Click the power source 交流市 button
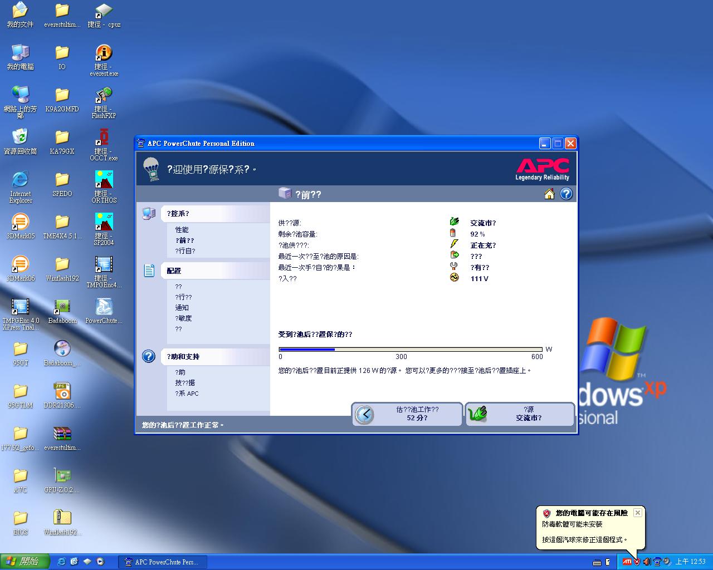Screen dimensions: 713x570 click(x=520, y=414)
